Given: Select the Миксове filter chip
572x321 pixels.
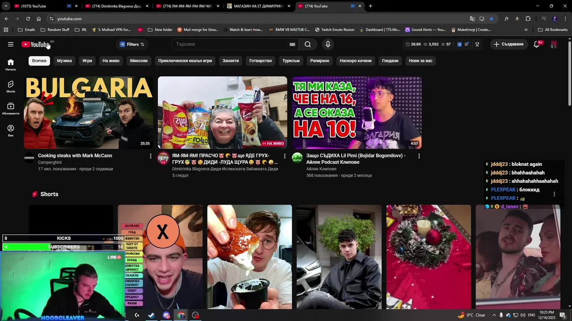Looking at the screenshot, I should pos(139,61).
